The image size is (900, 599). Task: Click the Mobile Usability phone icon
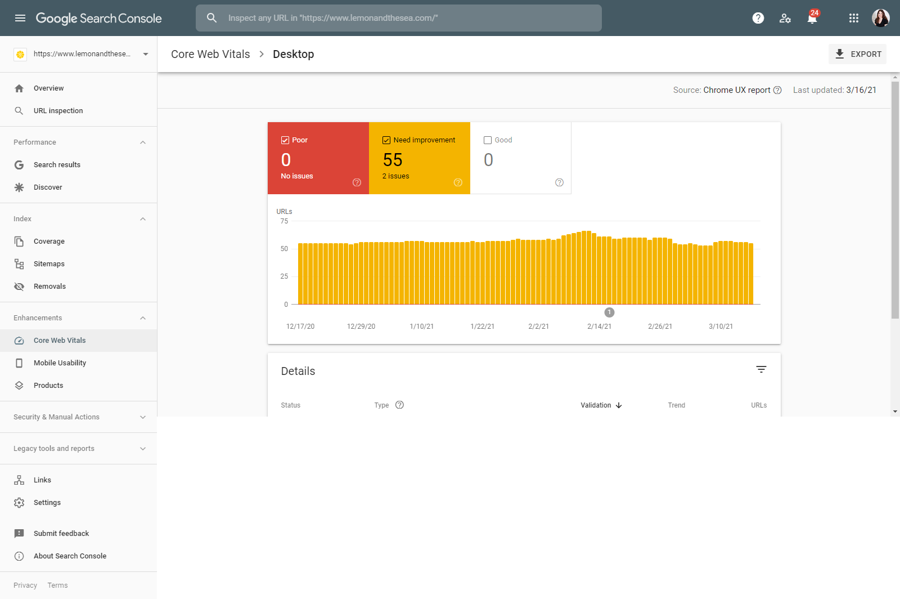19,363
